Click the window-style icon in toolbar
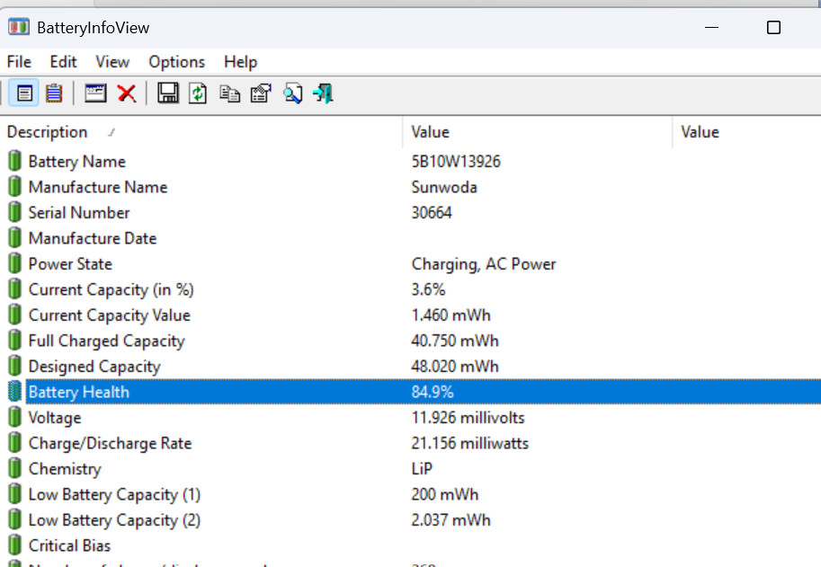This screenshot has height=567, width=821. coord(96,93)
